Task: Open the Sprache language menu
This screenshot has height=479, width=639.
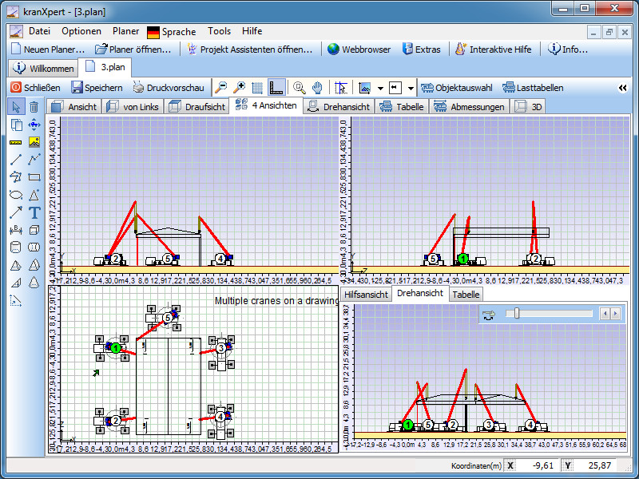Action: point(171,32)
